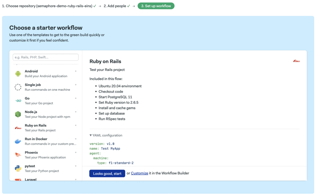The width and height of the screenshot is (316, 196).
Task: Click 'Build your Android application' description
Action: (x=46, y=76)
